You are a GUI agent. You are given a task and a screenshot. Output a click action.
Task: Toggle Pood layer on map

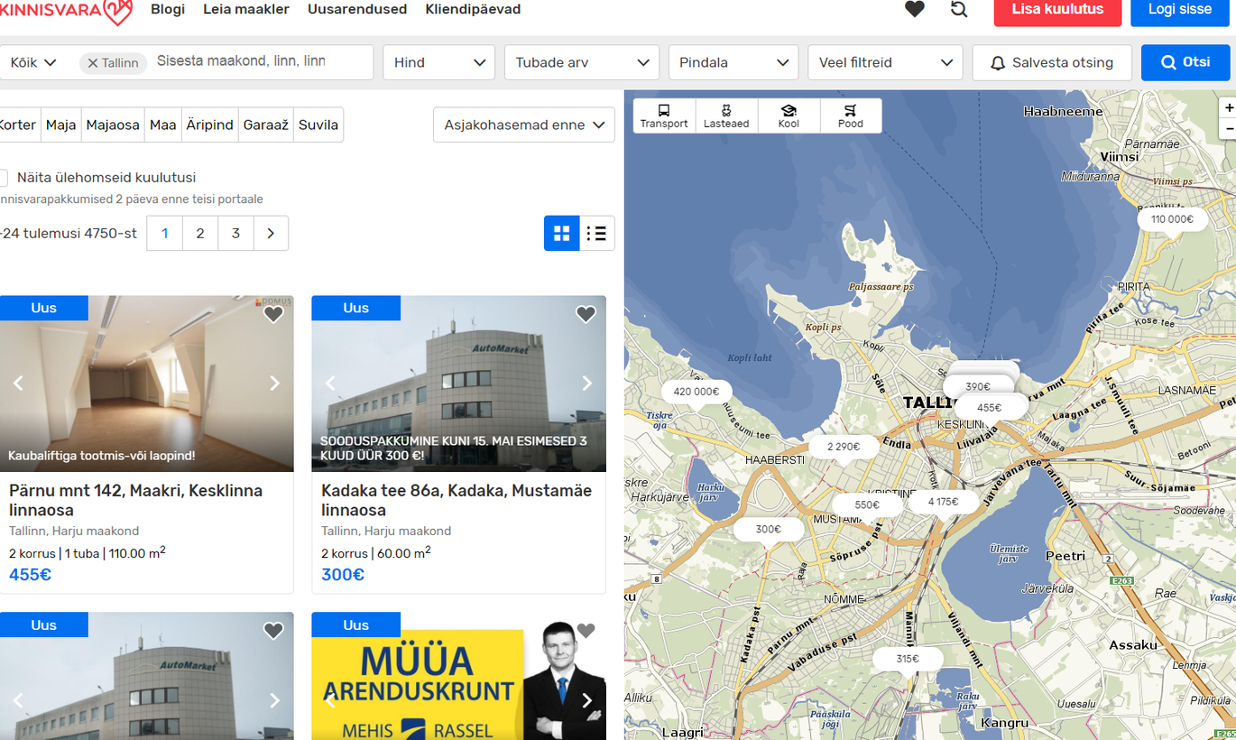[x=850, y=116]
